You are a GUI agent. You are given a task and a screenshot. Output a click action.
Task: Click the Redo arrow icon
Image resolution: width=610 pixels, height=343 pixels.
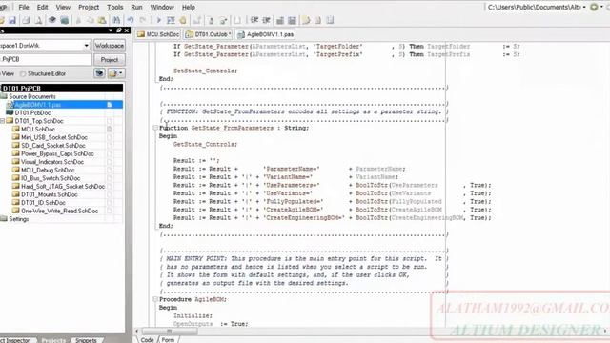point(143,20)
